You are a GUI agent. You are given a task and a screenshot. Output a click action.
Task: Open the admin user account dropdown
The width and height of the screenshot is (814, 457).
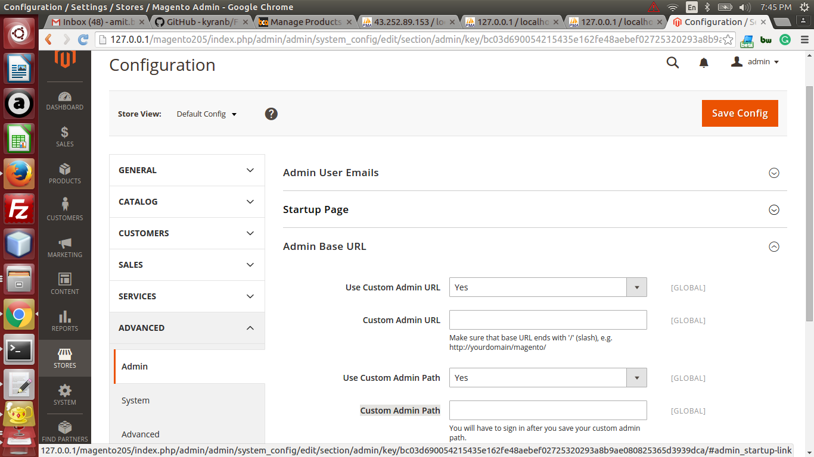[755, 62]
